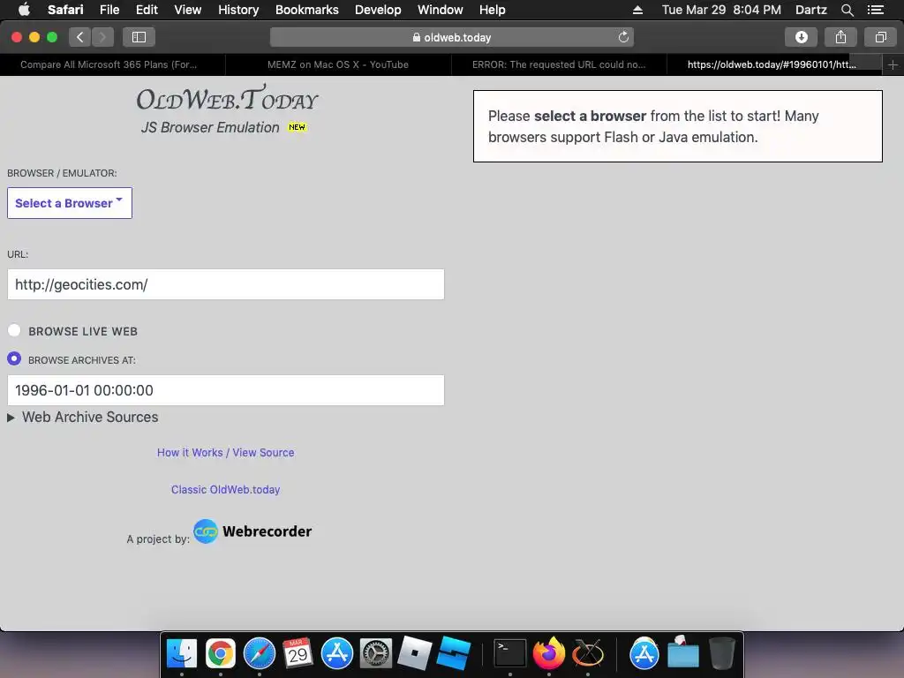Select the Browse Archives At radio button

(x=14, y=358)
